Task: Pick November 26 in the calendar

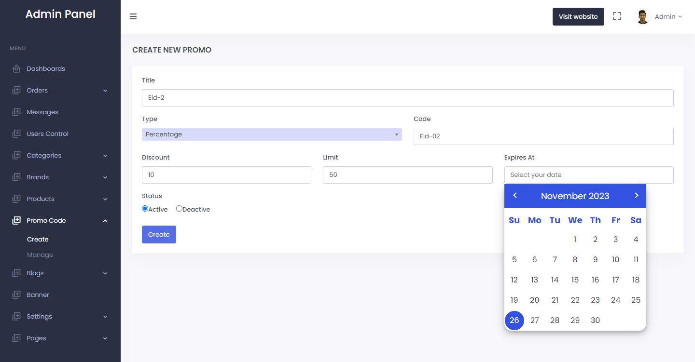Action: (514, 321)
